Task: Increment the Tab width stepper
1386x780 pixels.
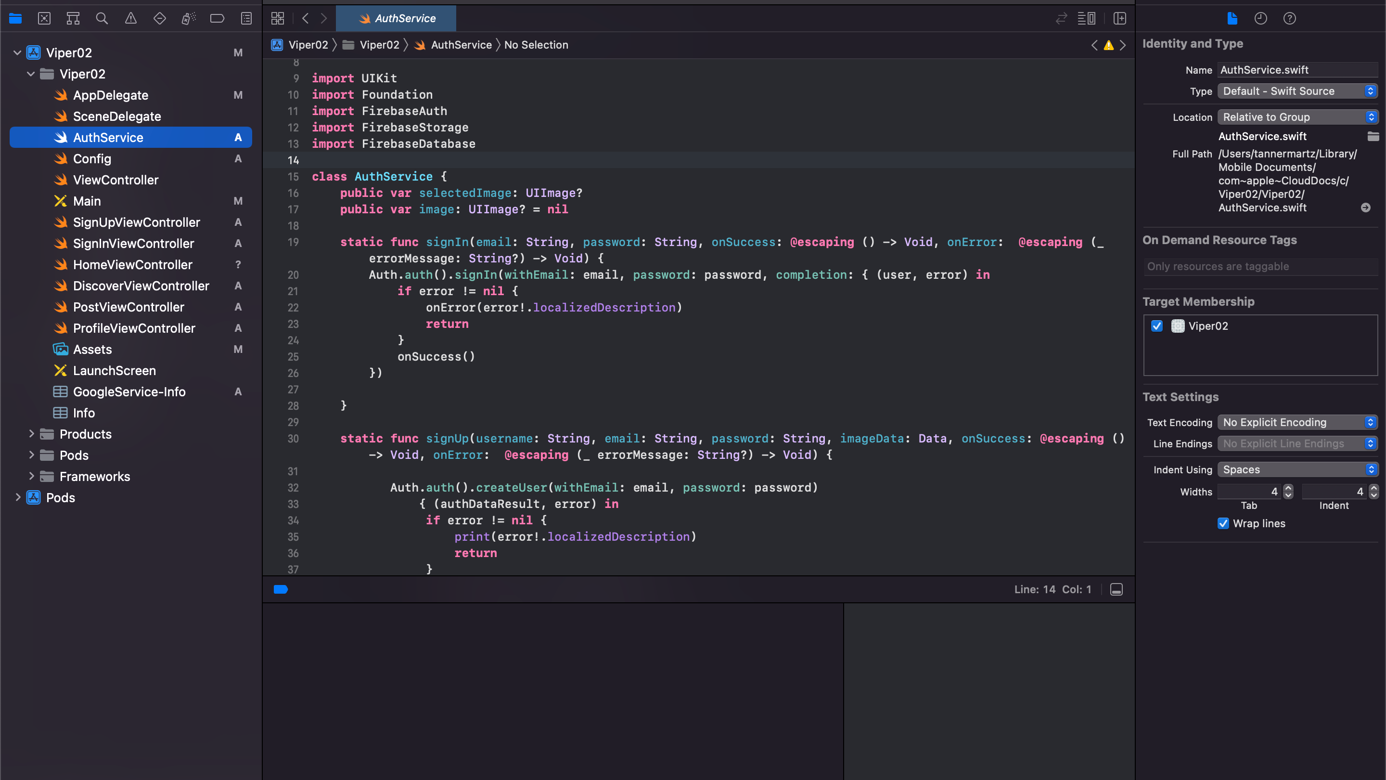Action: (1288, 488)
